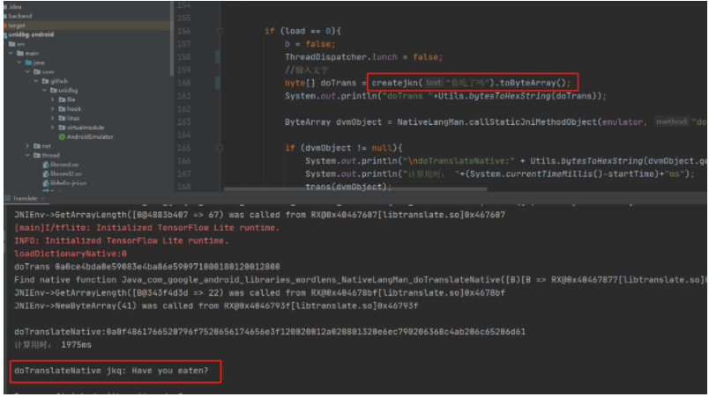Click the hook package icon

click(62, 109)
